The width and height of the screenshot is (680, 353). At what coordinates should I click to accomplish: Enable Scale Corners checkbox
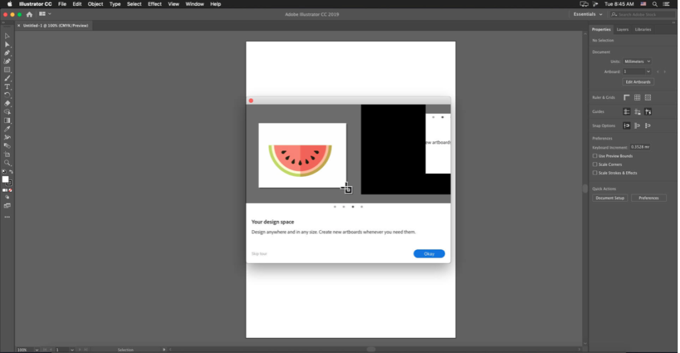(595, 165)
